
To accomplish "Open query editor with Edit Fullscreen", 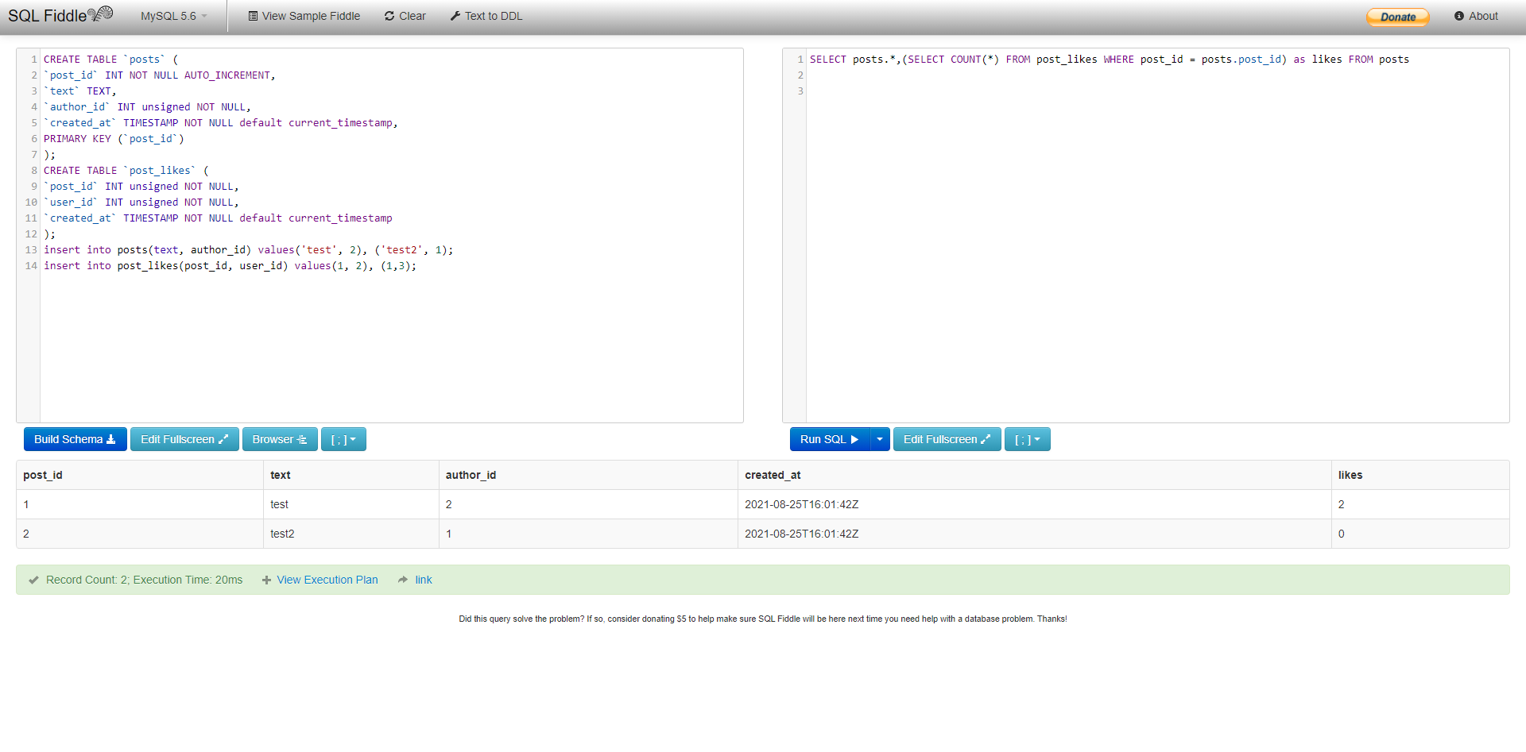I will tap(947, 439).
